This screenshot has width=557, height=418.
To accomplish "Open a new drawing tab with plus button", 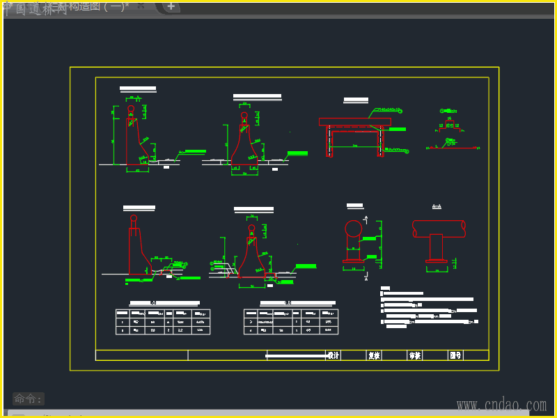I will coord(171,6).
